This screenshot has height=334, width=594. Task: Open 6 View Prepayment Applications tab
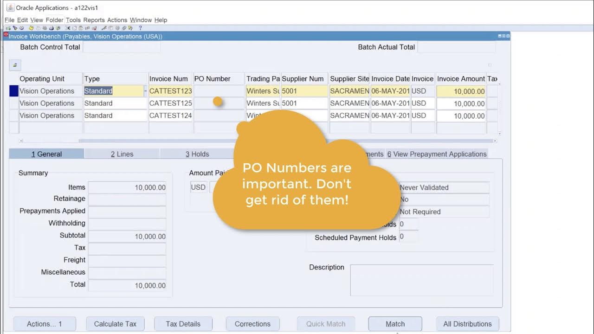tap(437, 154)
